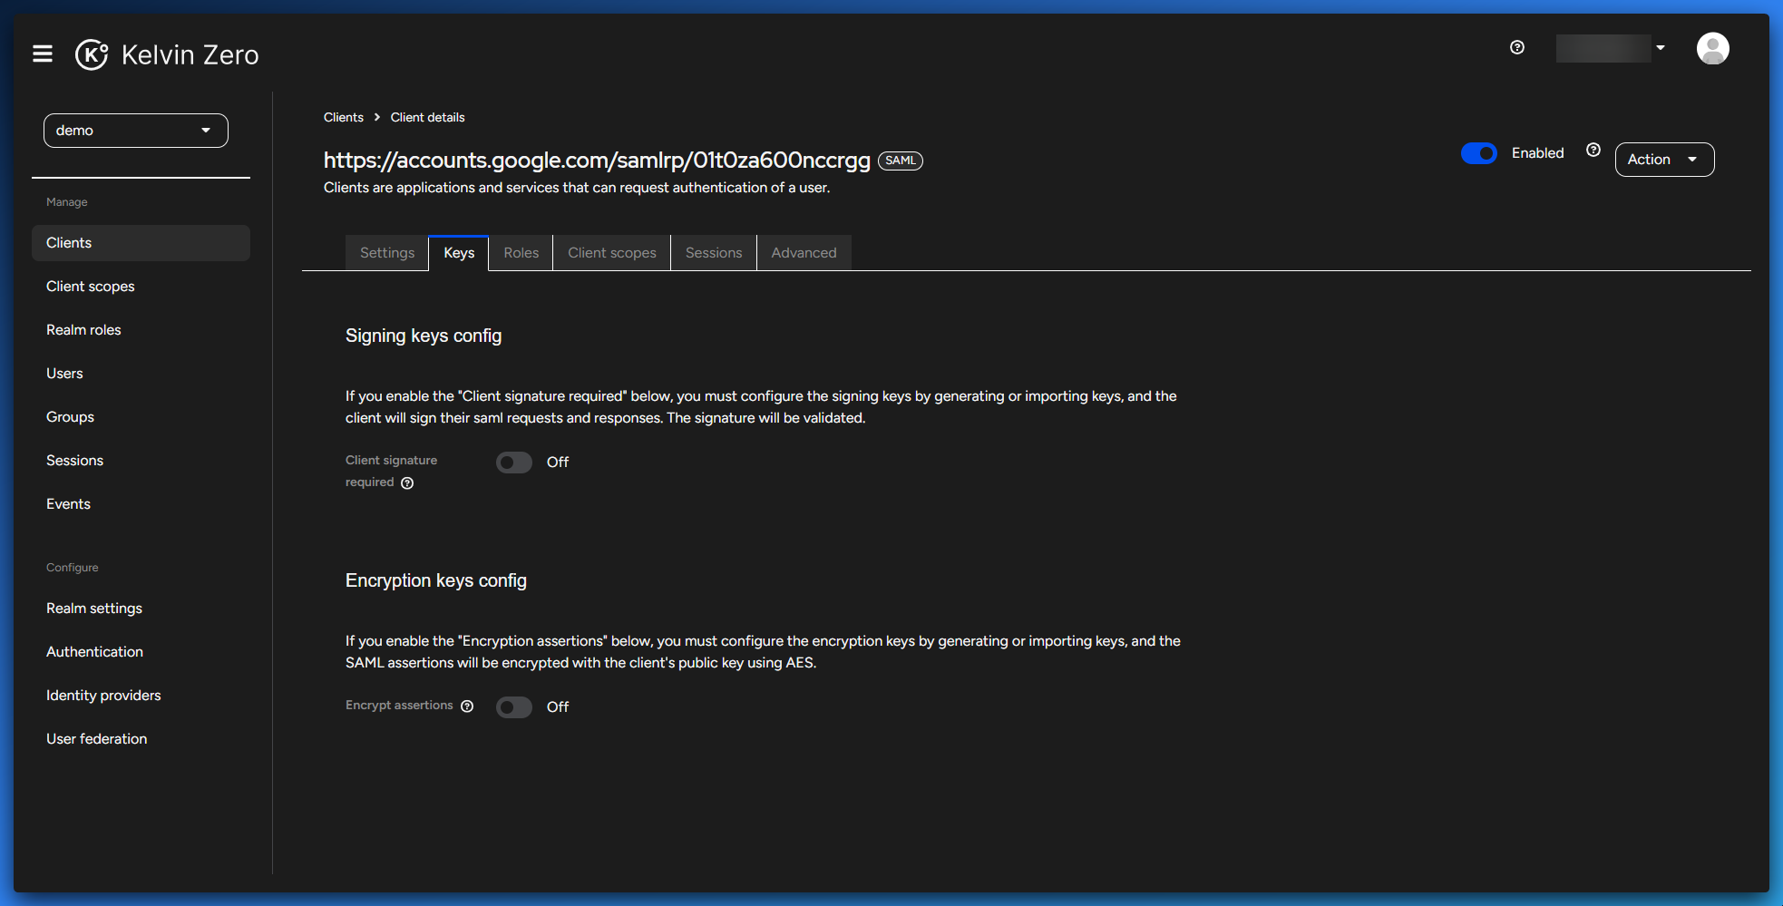The image size is (1783, 906).
Task: Open the Advanced tab
Action: pos(804,253)
